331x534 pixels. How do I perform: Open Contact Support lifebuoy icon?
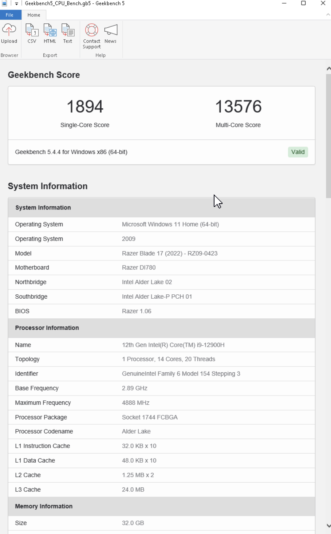pos(92,30)
